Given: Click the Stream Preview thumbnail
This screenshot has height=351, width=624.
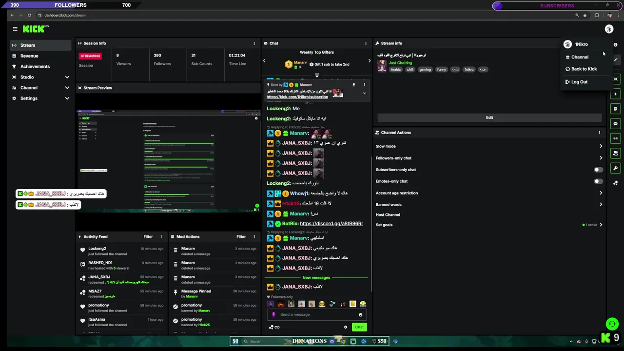Looking at the screenshot, I should [x=169, y=161].
